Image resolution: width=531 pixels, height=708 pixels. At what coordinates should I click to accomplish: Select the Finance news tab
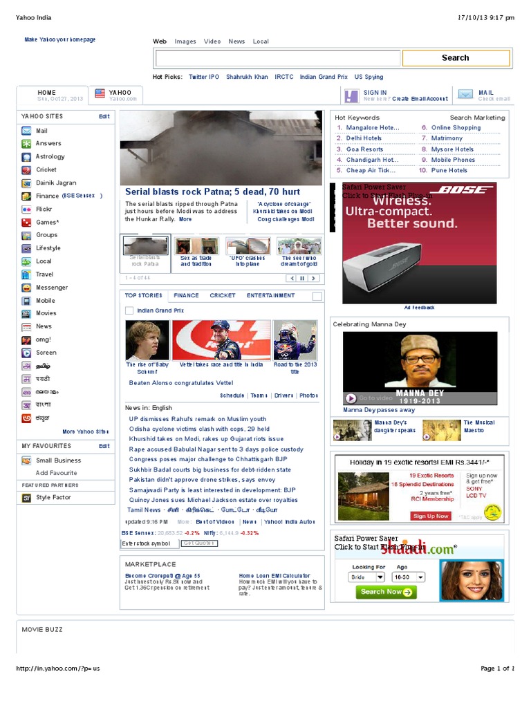tap(186, 295)
